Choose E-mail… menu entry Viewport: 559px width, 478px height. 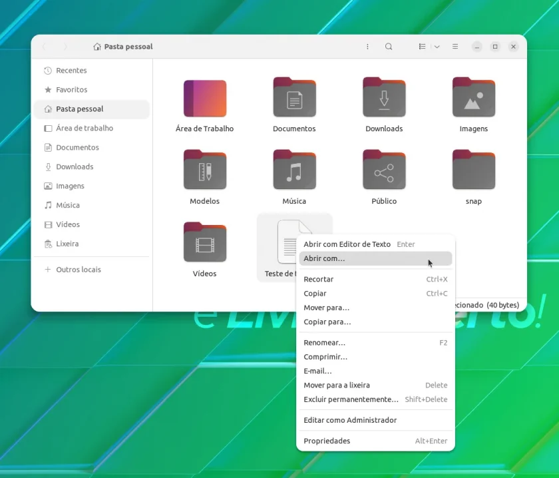click(x=375, y=371)
